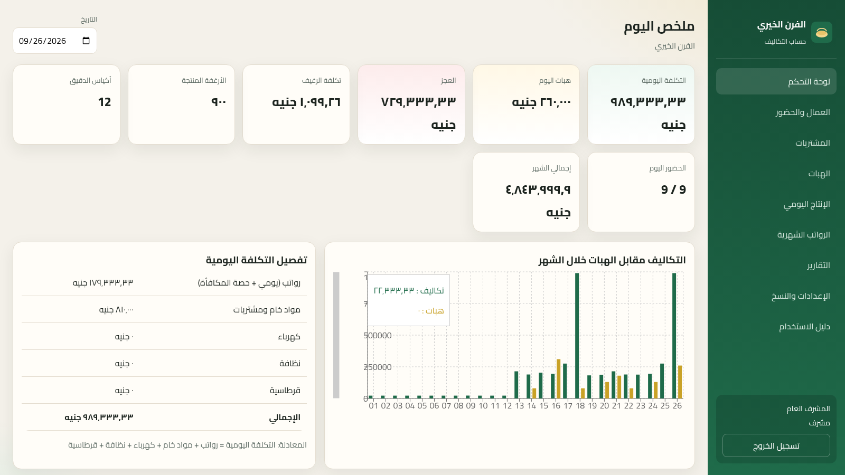Click the المعادلة formula note text
Screen dimensions: 845x475
pos(187,445)
